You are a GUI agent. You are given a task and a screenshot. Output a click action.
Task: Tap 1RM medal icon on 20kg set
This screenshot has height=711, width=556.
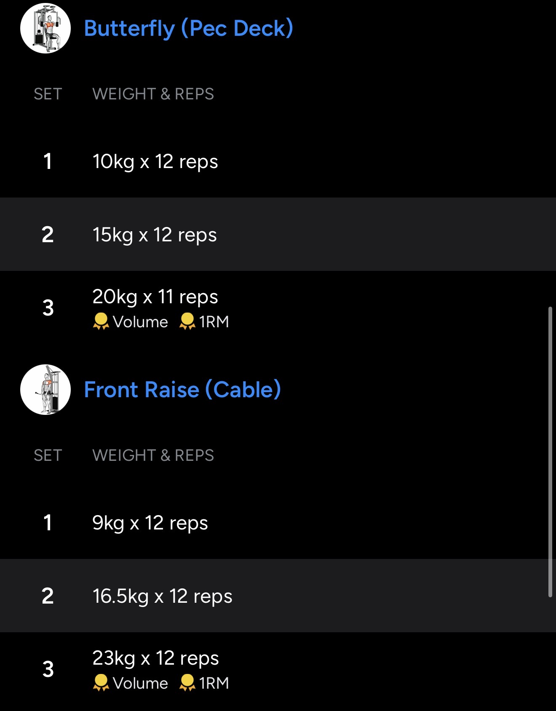187,321
